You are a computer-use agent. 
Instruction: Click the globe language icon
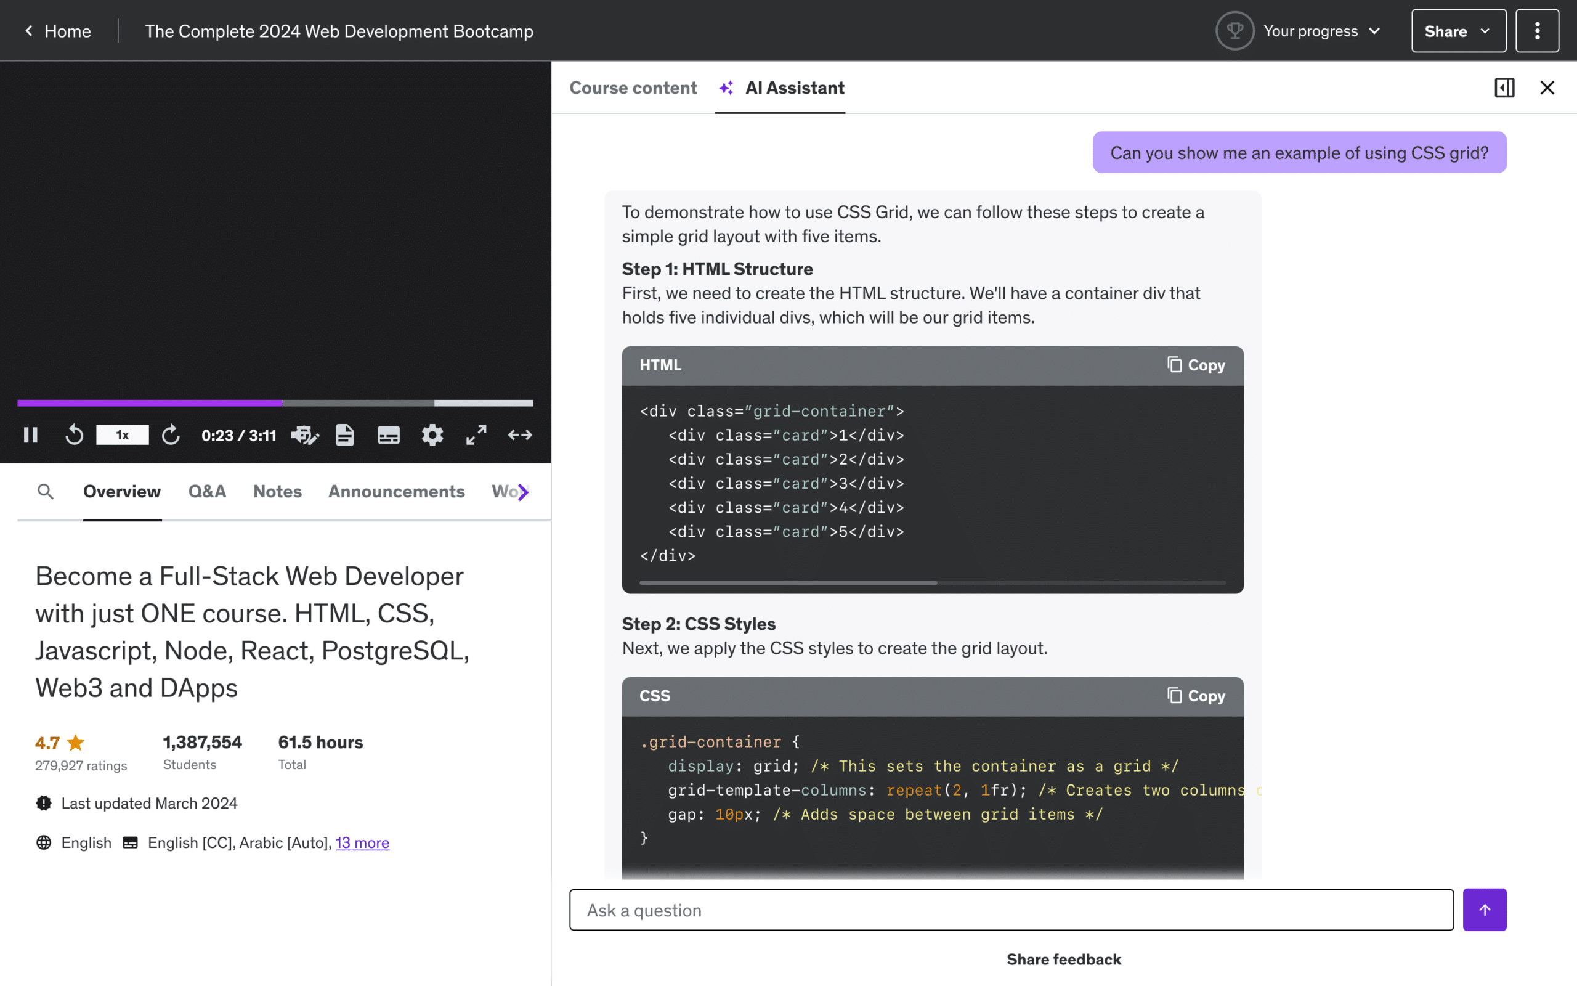[x=44, y=842]
